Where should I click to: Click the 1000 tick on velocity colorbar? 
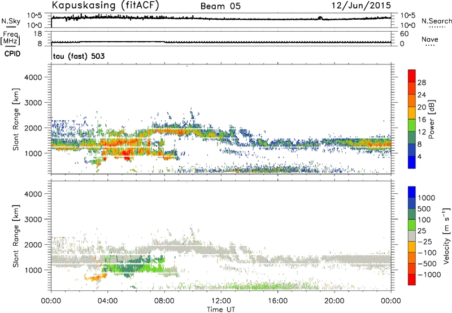(x=426, y=198)
